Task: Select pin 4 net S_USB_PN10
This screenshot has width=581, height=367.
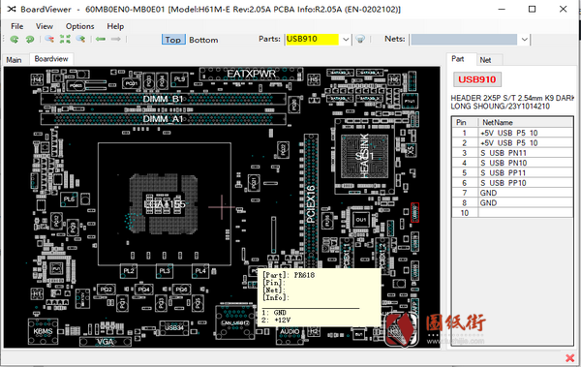Action: click(x=512, y=163)
